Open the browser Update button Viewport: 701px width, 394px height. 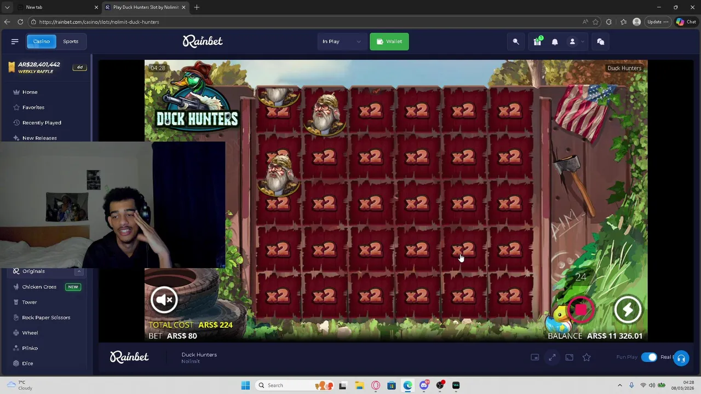click(x=658, y=22)
